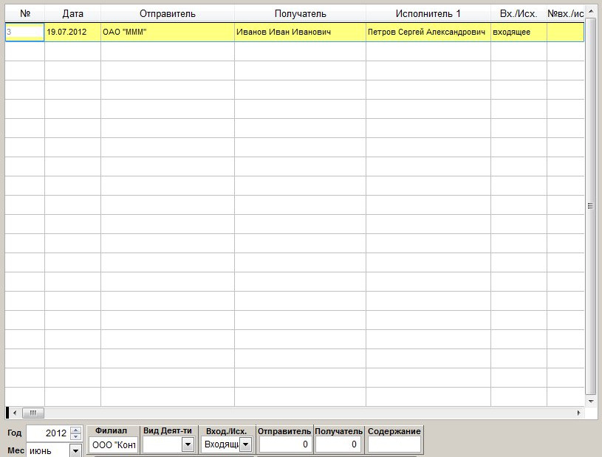The image size is (602, 457).
Task: Click the Отправитель table column header
Action: 168,14
